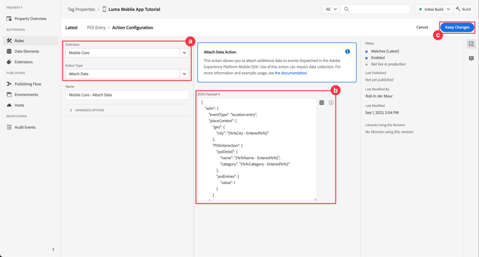Open Audit Events in the sidebar
This screenshot has width=479, height=257.
point(25,127)
